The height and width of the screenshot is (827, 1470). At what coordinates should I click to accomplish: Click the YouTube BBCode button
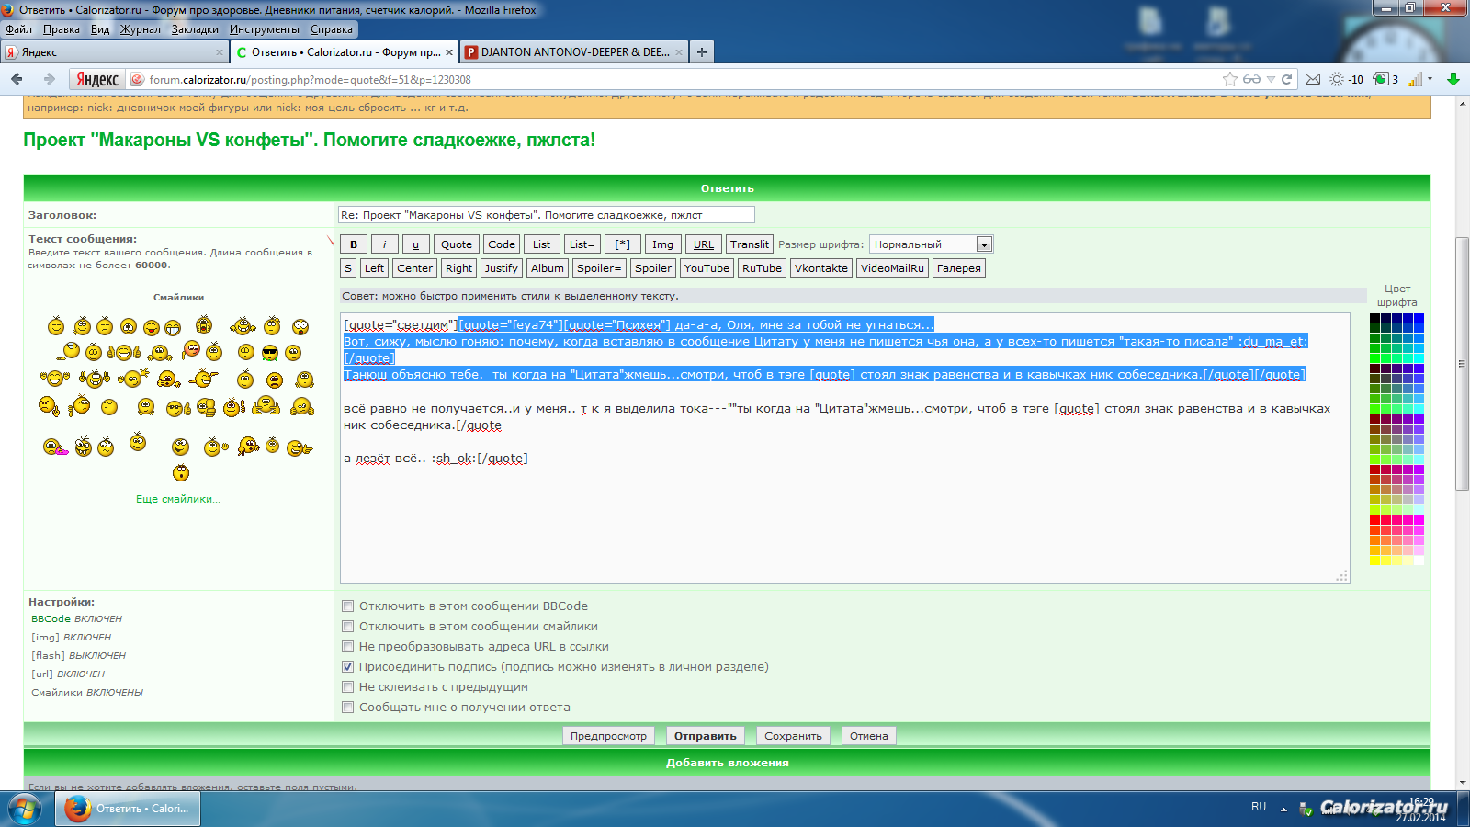(x=707, y=268)
